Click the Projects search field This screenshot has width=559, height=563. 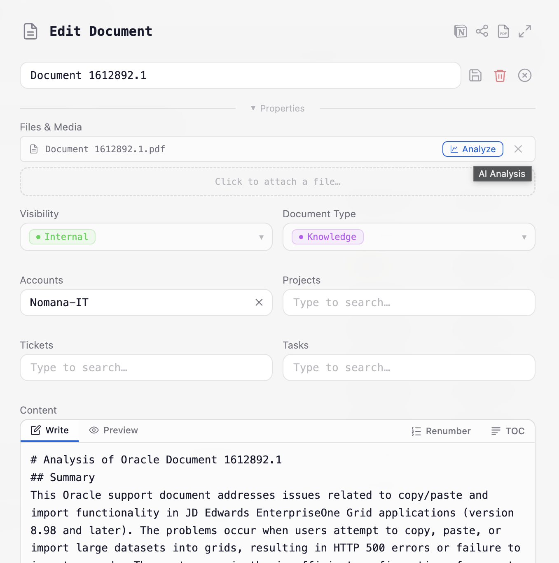tap(408, 302)
